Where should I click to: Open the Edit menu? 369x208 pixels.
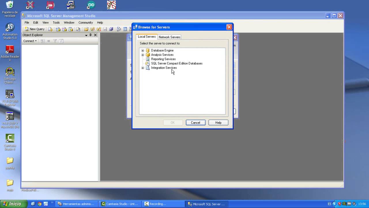pos(36,23)
